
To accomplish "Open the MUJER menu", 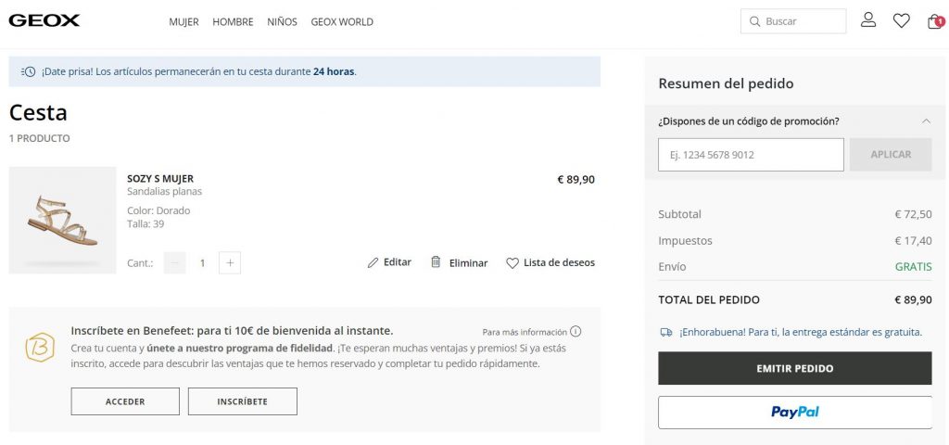I will pos(183,21).
